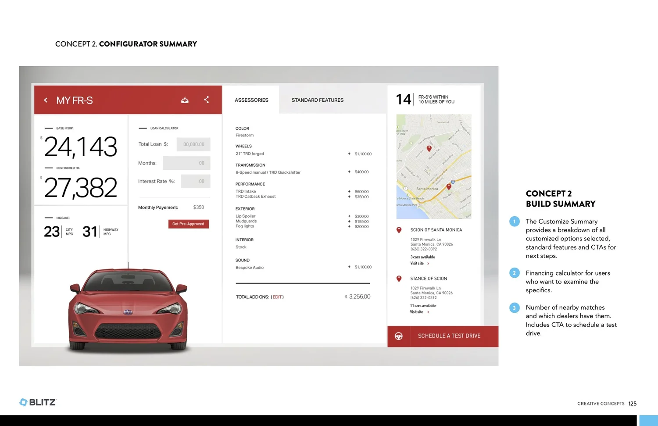Viewport: 658px width, 426px height.
Task: Click EDIT link beside Total Add Ons
Action: pos(277,297)
